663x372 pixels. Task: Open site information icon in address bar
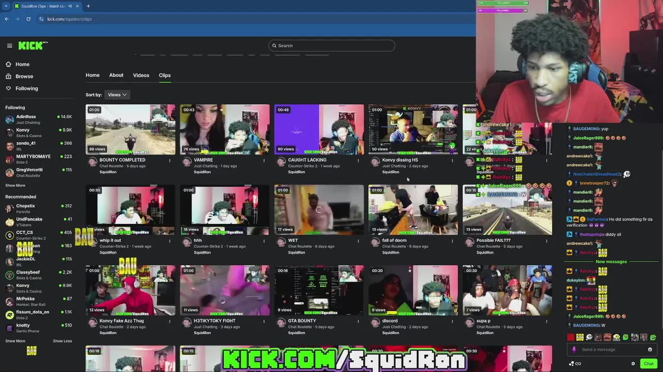click(41, 19)
